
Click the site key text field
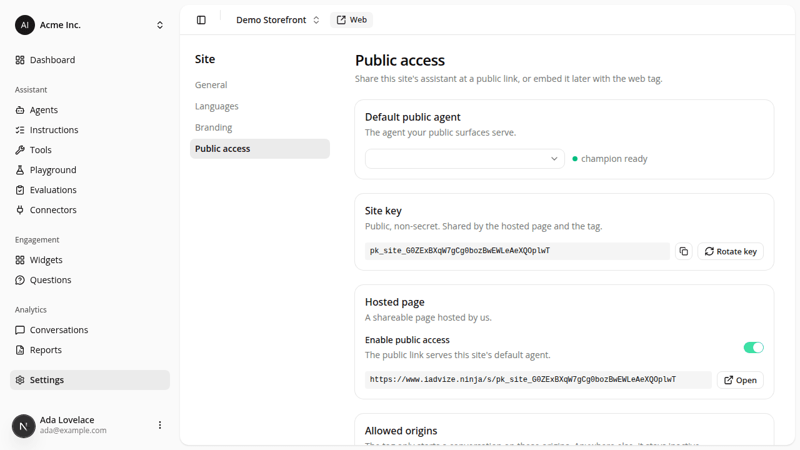(517, 251)
